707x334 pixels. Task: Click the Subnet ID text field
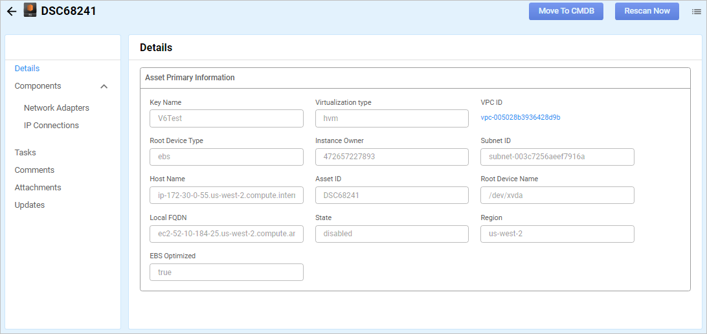click(x=557, y=157)
